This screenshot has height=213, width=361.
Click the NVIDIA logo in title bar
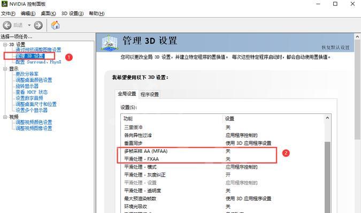[4, 4]
